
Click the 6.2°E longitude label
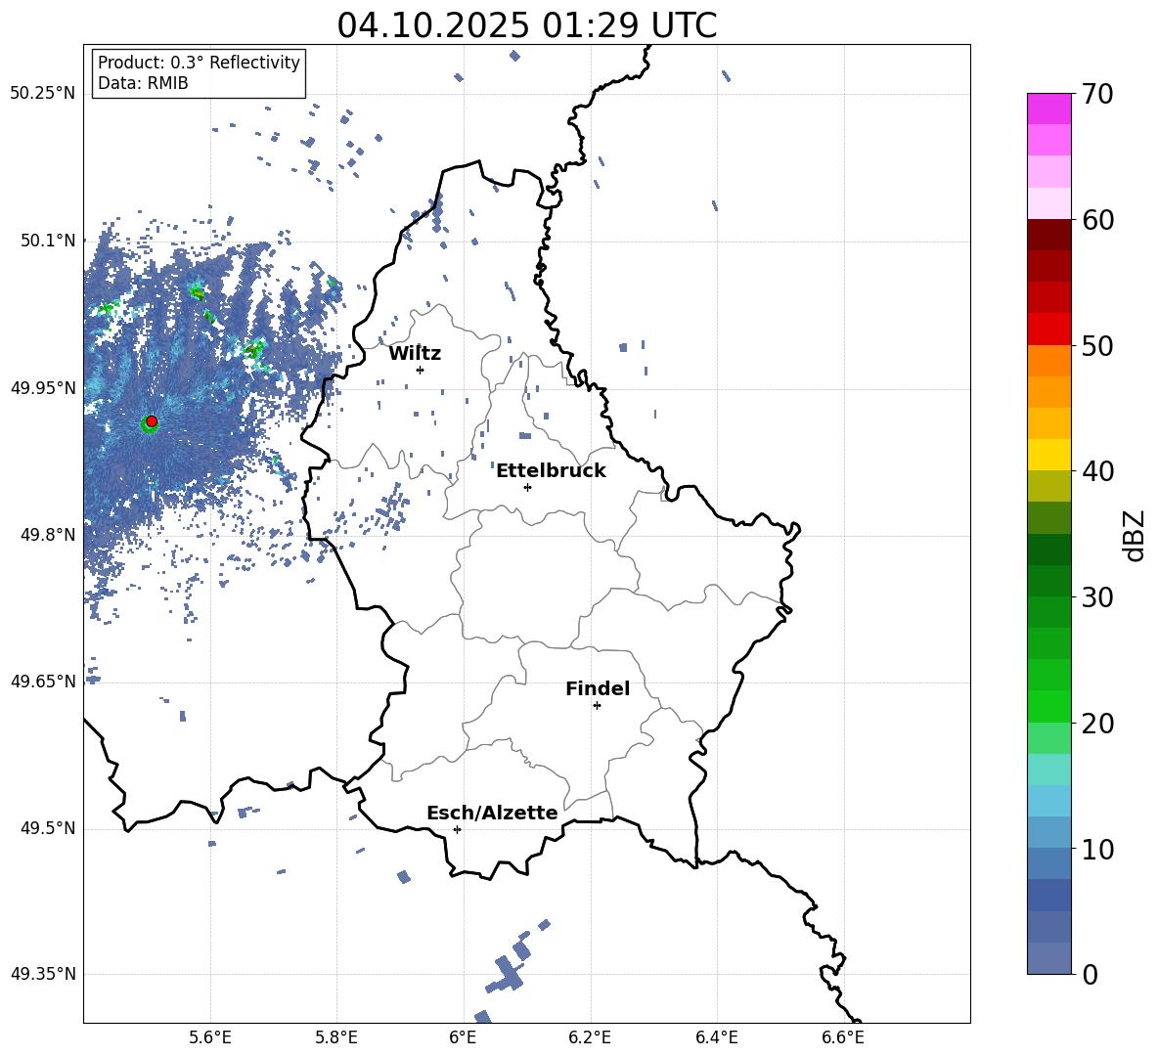coord(590,1037)
